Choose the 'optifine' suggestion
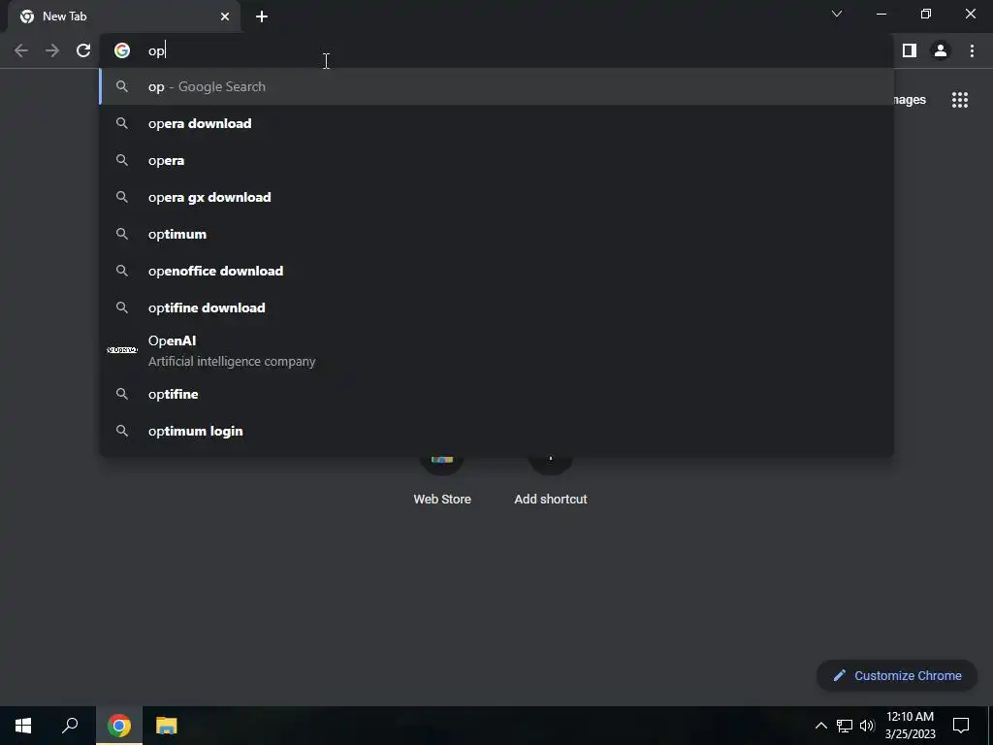 [496, 394]
